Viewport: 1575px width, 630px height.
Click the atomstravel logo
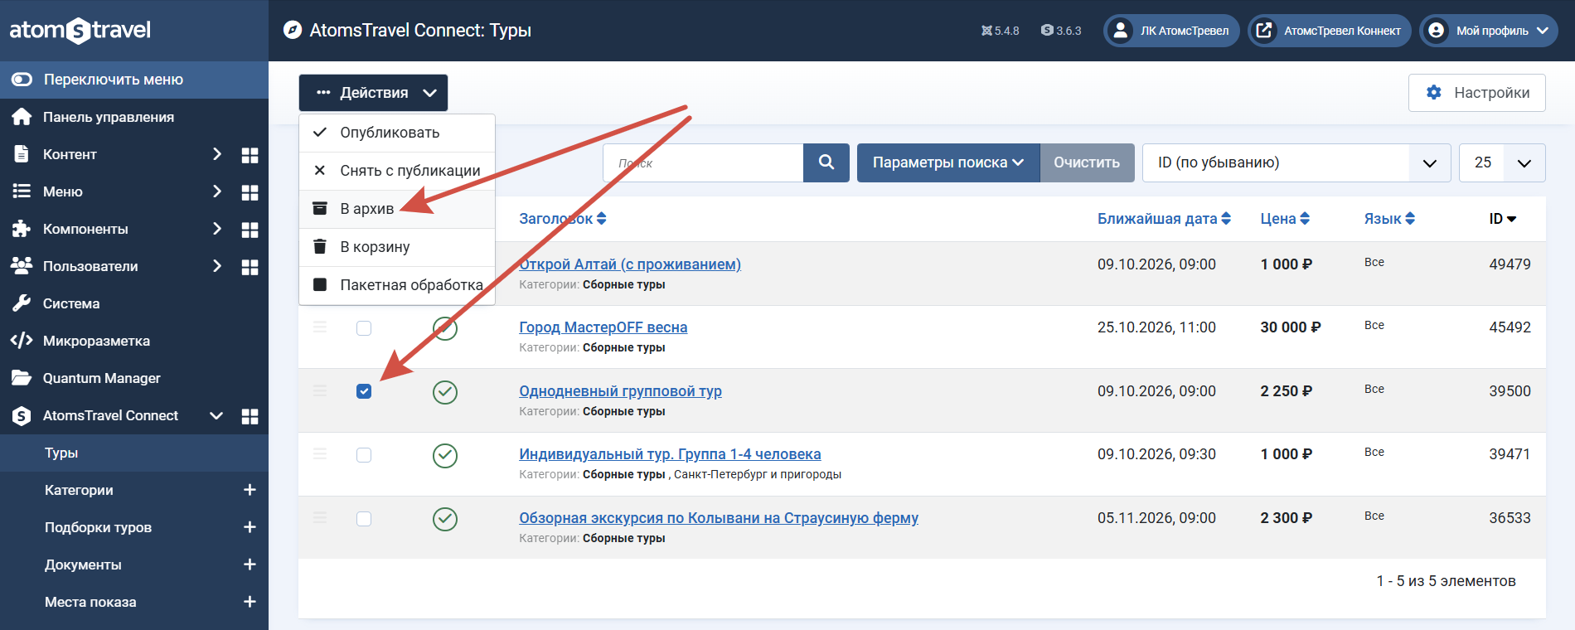click(x=80, y=31)
